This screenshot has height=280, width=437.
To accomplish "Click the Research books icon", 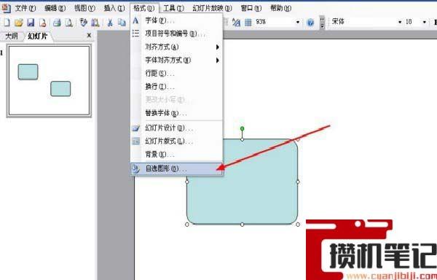I will (95, 23).
